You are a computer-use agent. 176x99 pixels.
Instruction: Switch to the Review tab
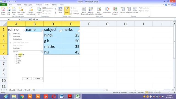coord(54,5)
